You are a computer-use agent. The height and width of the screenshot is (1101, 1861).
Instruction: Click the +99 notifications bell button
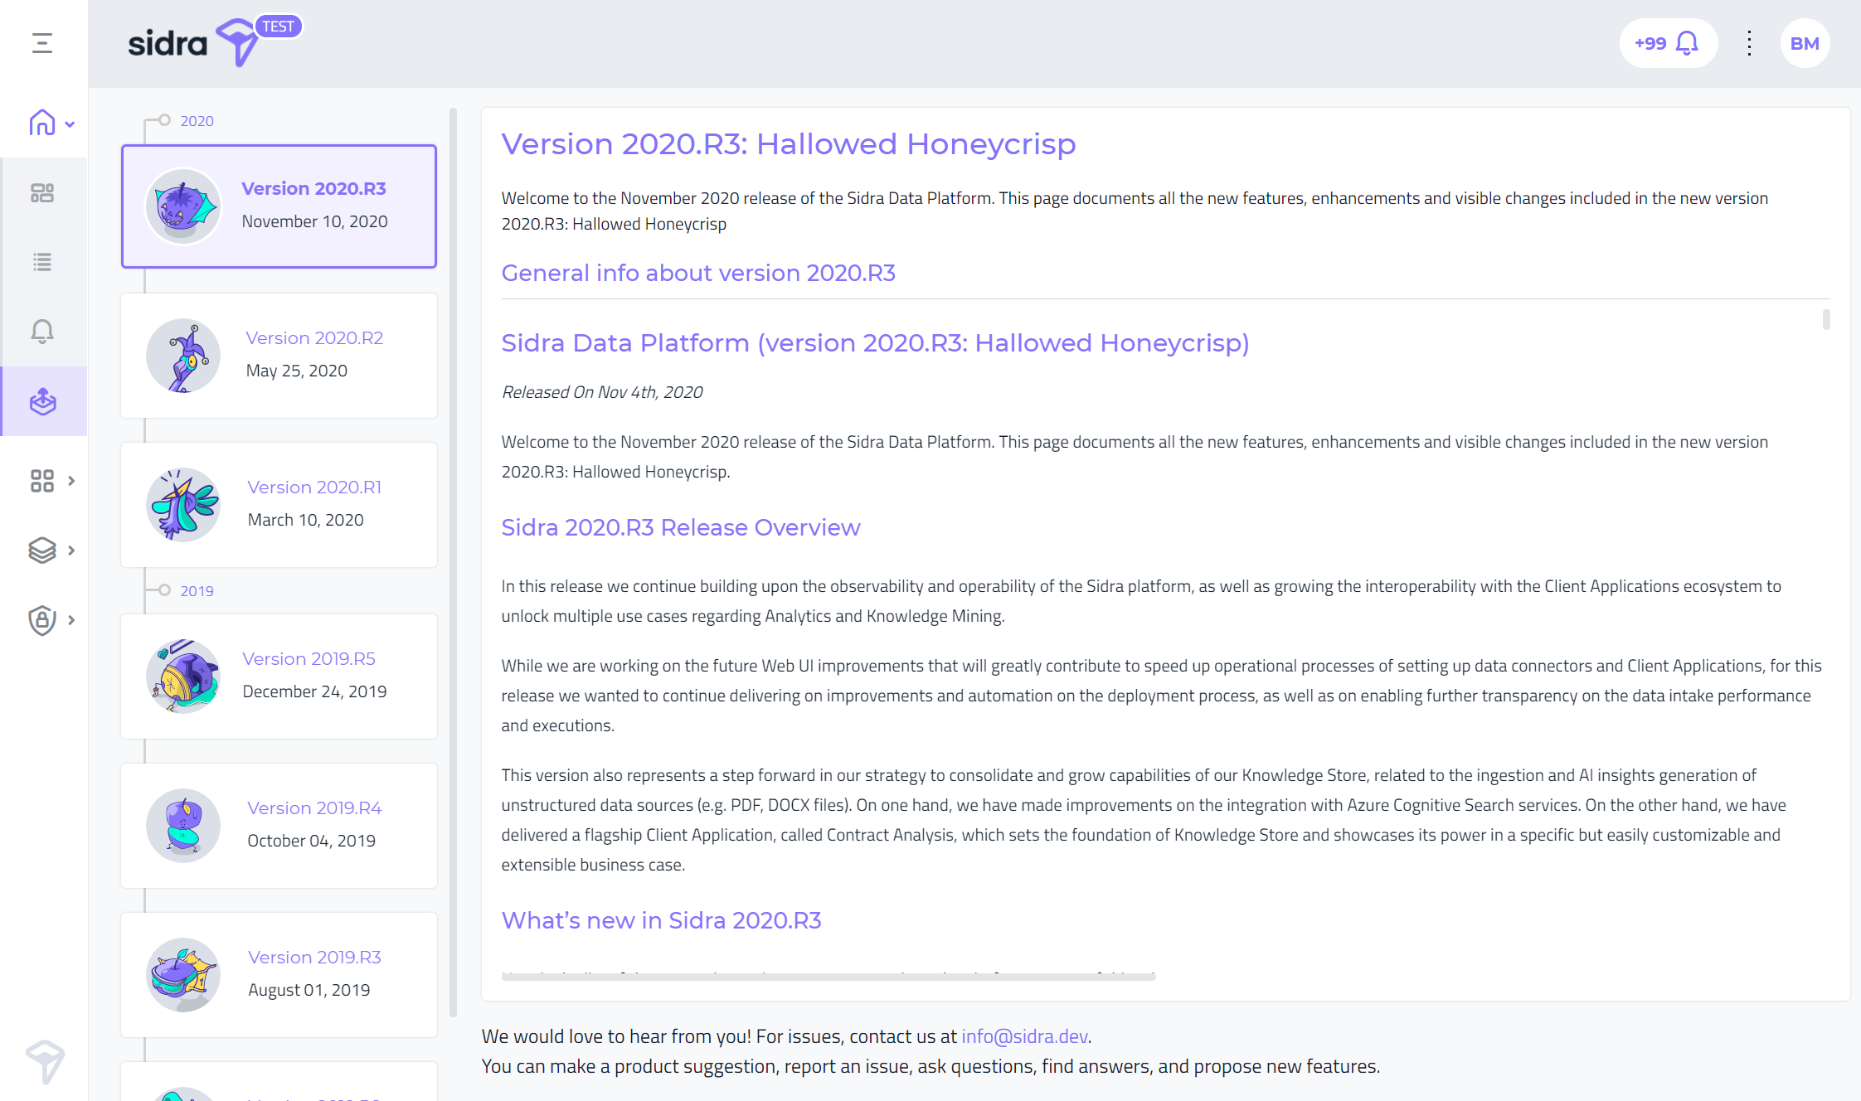click(1668, 43)
